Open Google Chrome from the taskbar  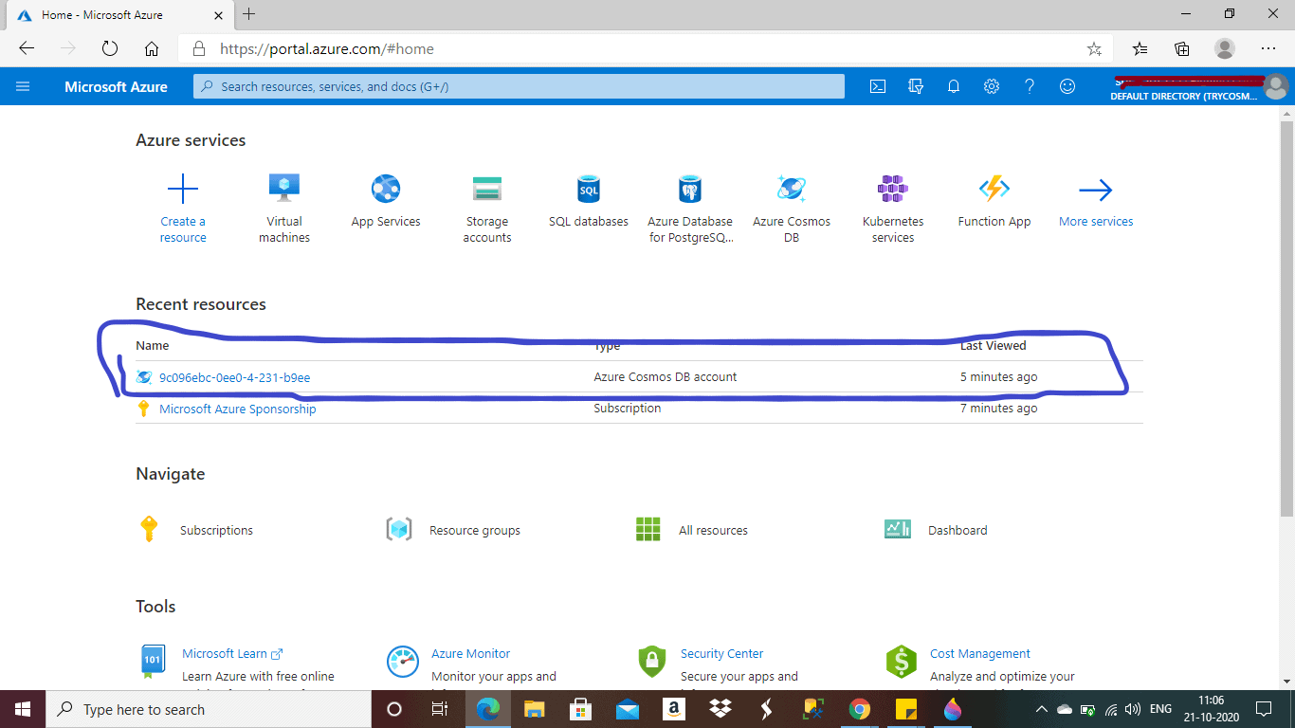(x=859, y=709)
